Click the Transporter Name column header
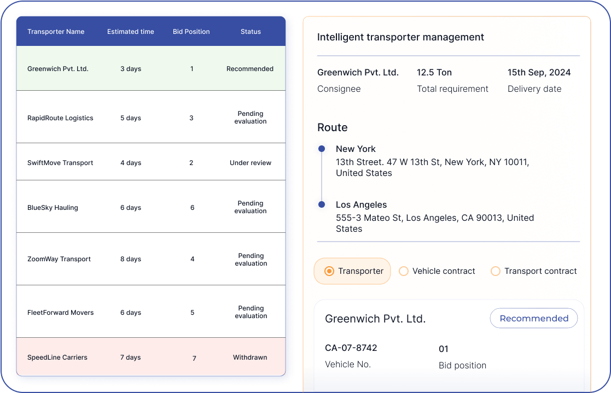This screenshot has width=611, height=393. [x=56, y=32]
